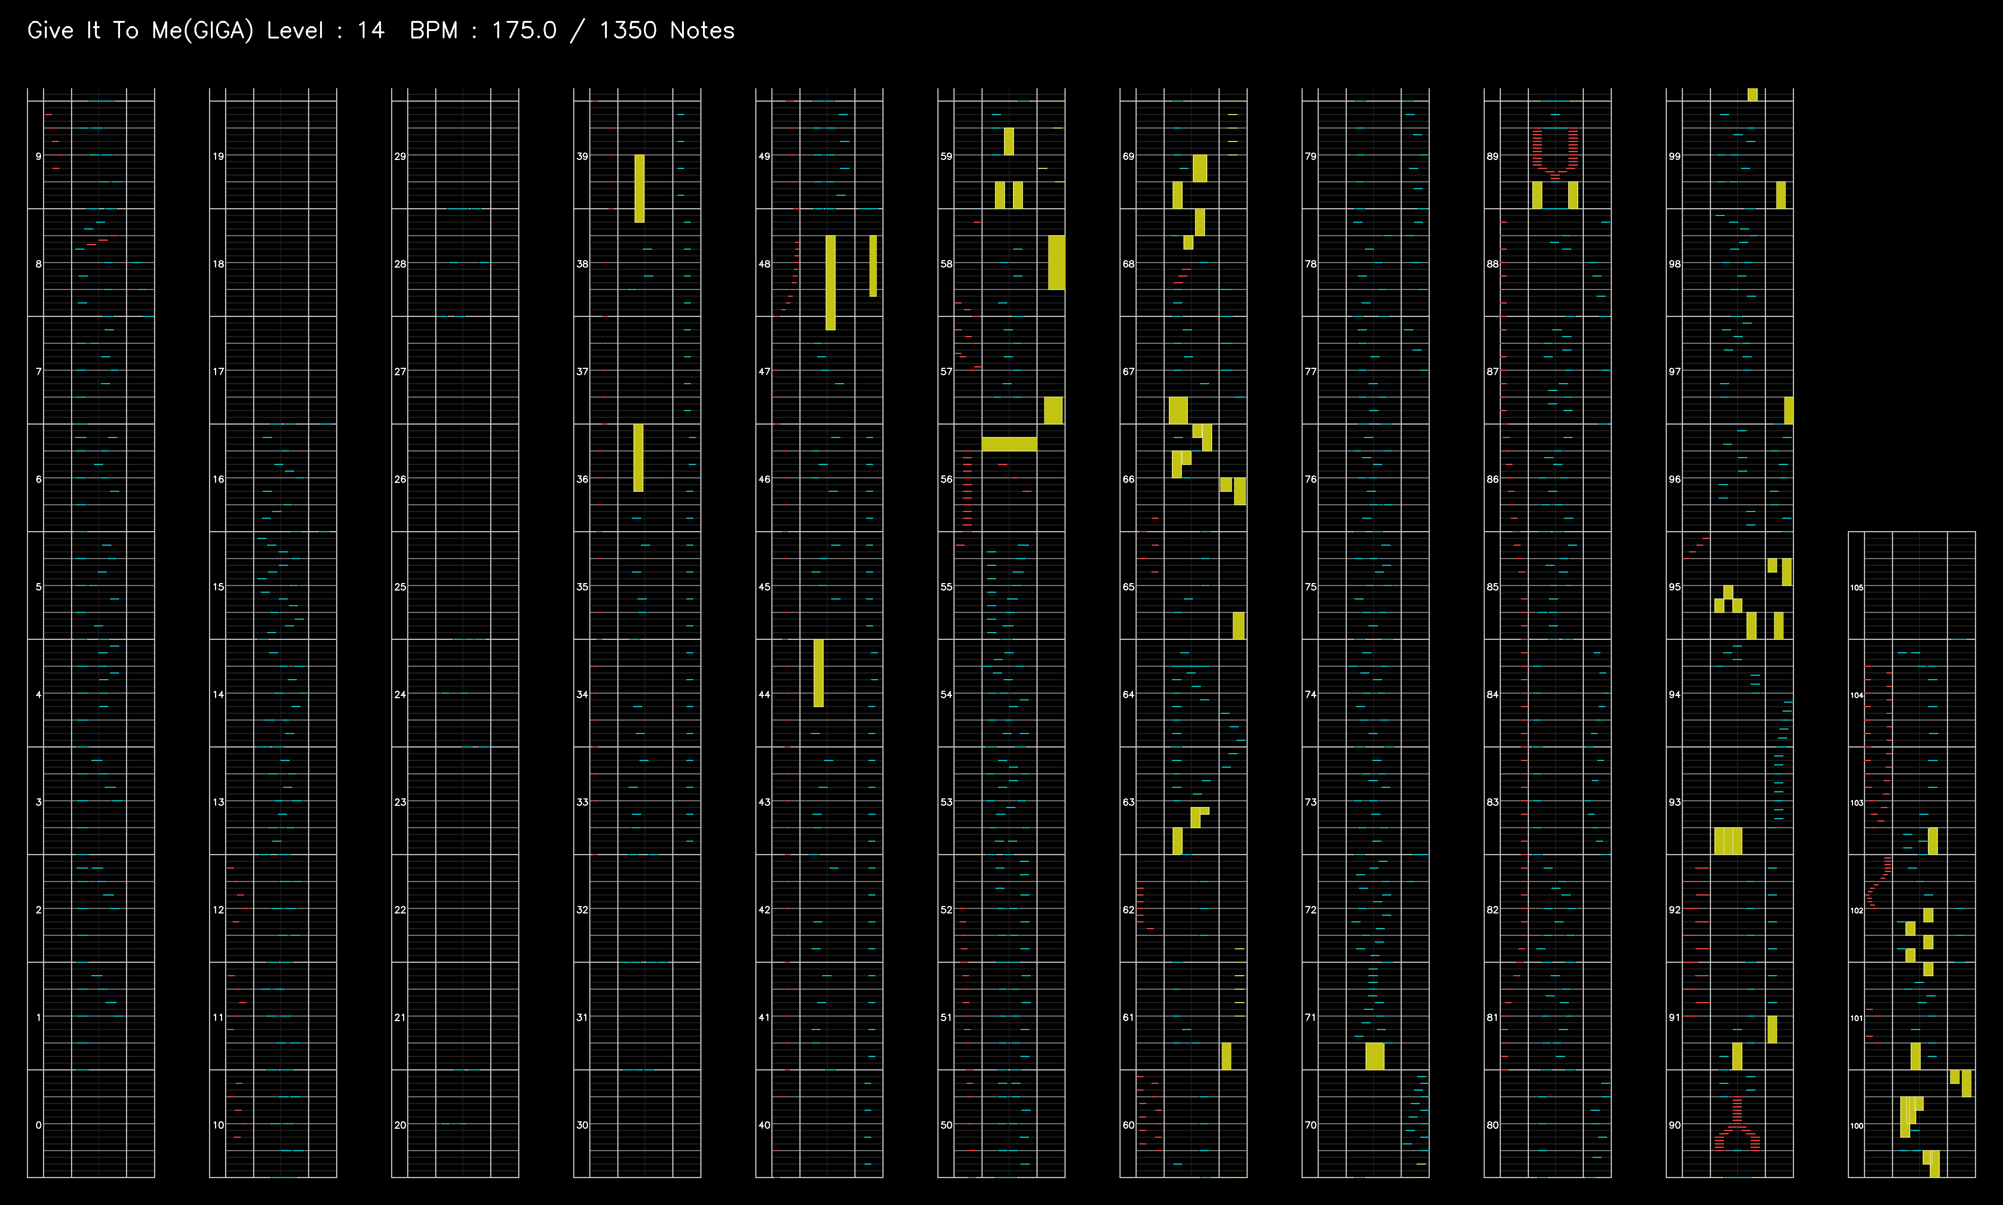Click the BPM : 175.0 value
Screen dimensions: 2003x1205
pos(483,31)
